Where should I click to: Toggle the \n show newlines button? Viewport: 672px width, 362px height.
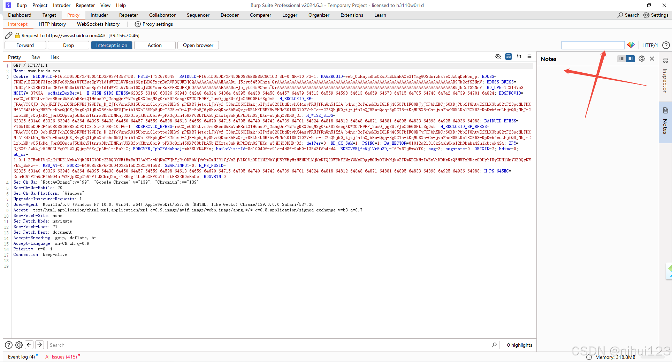519,56
